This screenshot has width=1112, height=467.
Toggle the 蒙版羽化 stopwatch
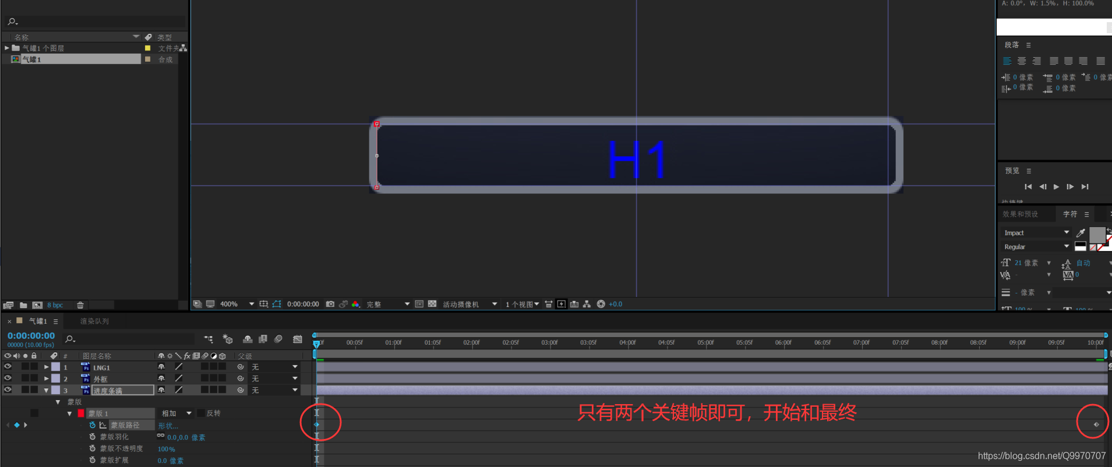coord(92,437)
